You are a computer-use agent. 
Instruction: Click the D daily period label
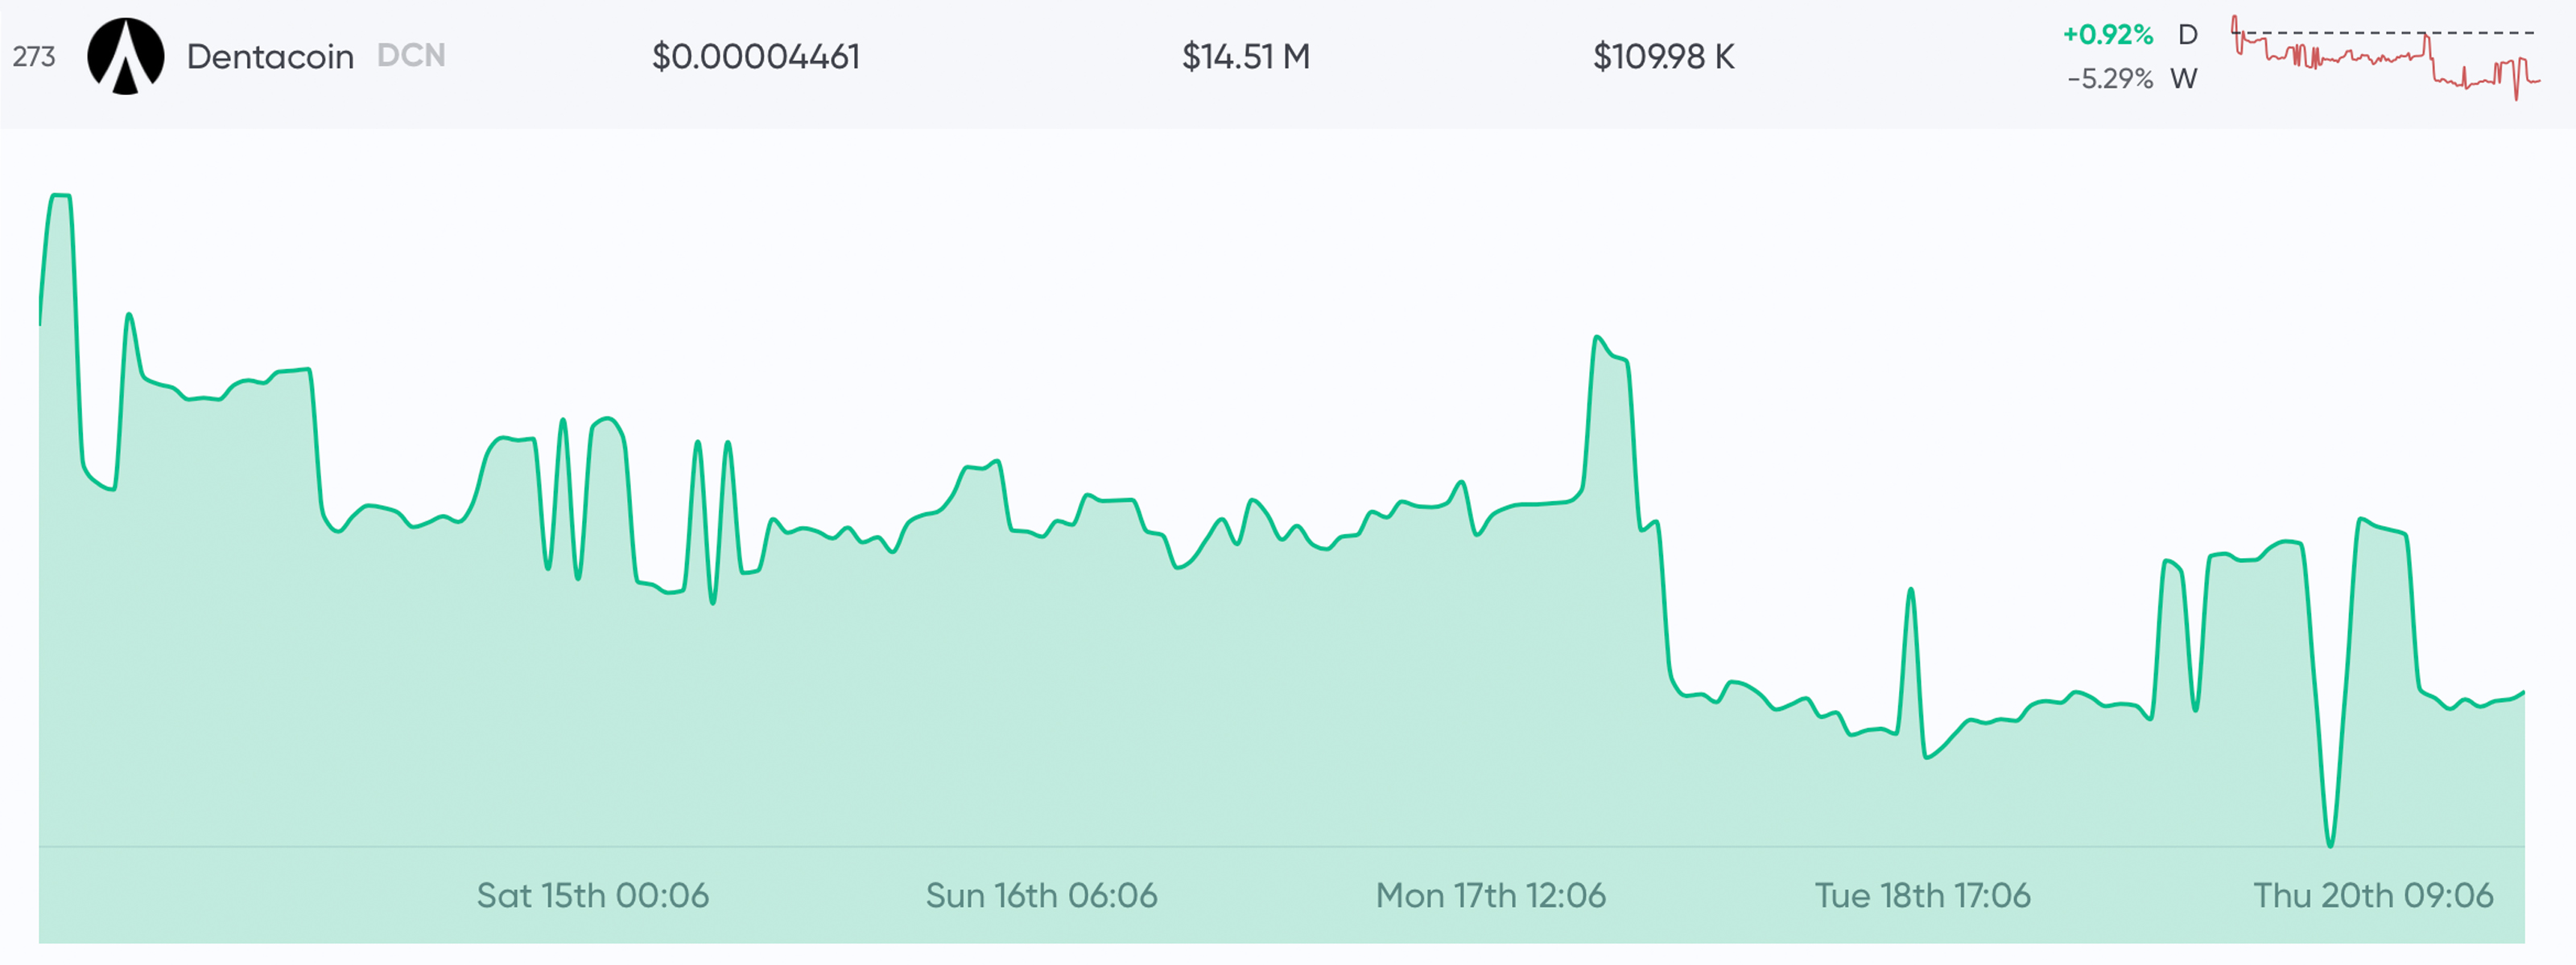click(2188, 35)
